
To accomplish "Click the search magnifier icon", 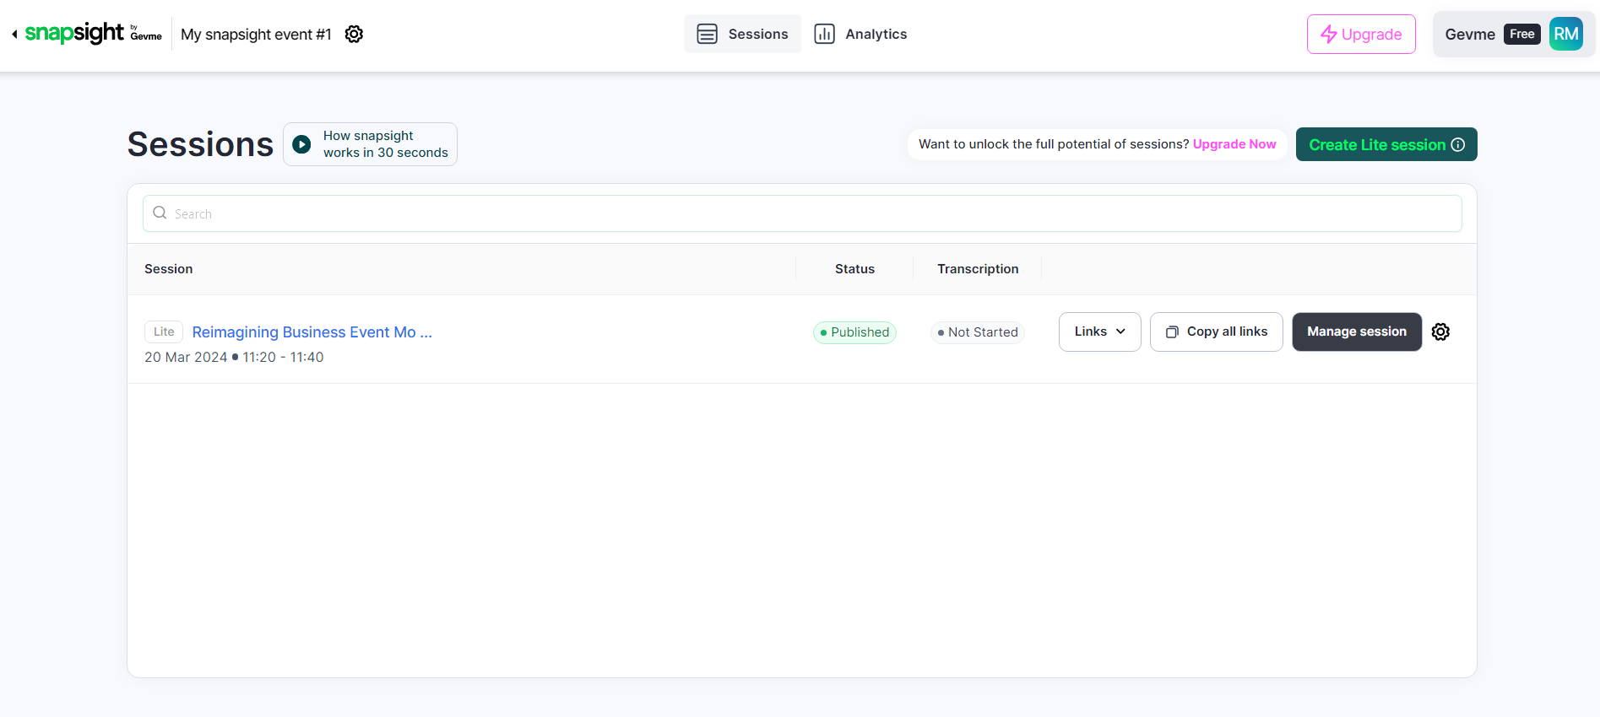I will coord(160,213).
